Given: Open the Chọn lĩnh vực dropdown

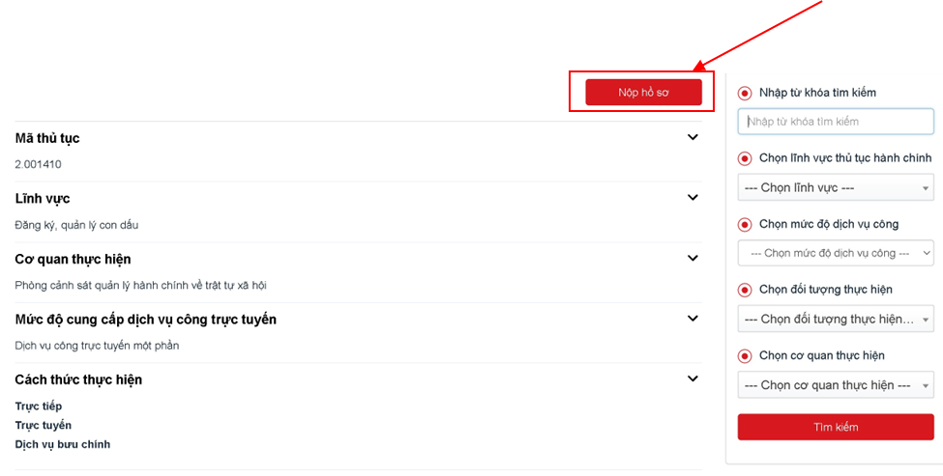Looking at the screenshot, I should coord(836,188).
